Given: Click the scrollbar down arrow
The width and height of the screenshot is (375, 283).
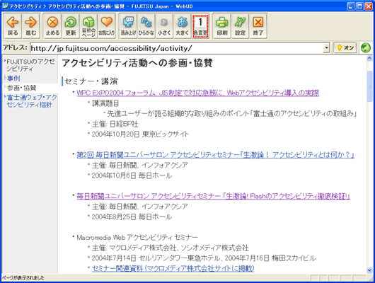Looking at the screenshot, I should click(x=369, y=270).
